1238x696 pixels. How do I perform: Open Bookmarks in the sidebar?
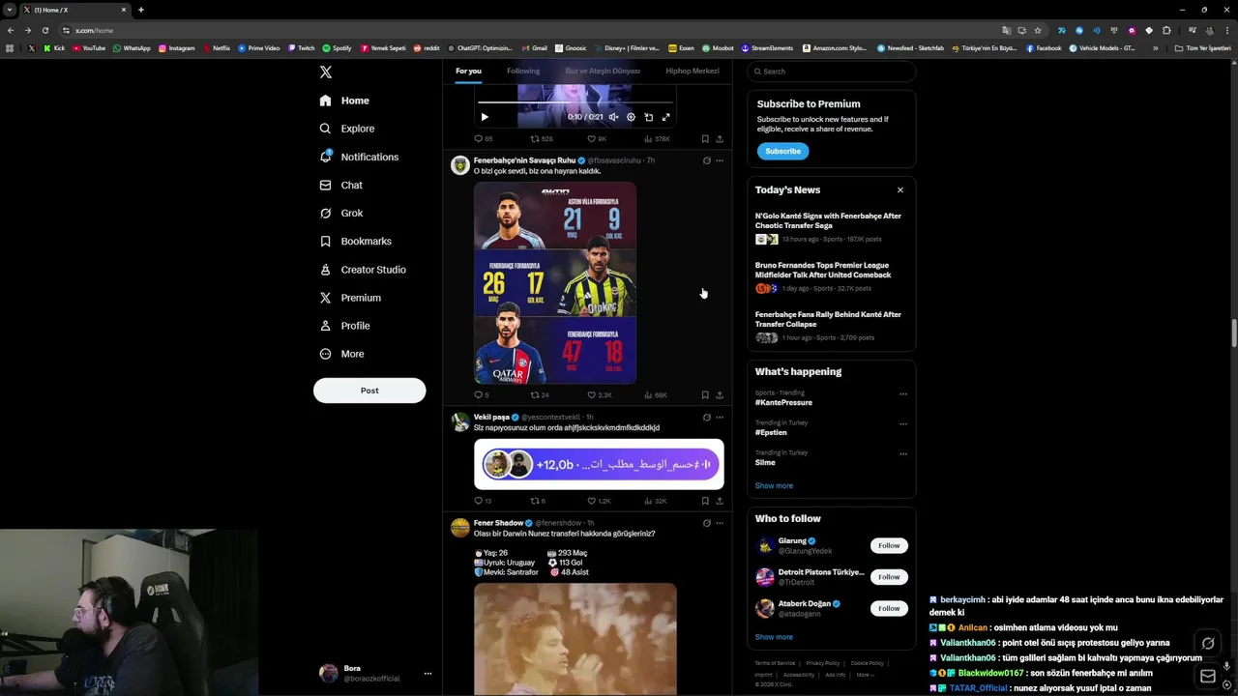[x=355, y=241]
